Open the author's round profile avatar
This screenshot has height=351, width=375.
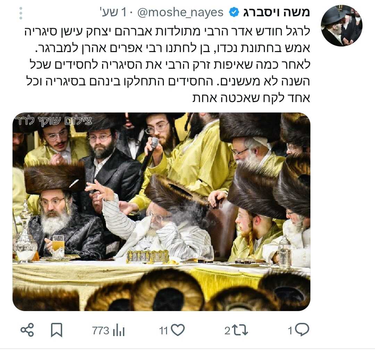tap(341, 26)
